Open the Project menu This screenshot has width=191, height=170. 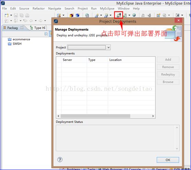point(82,9)
